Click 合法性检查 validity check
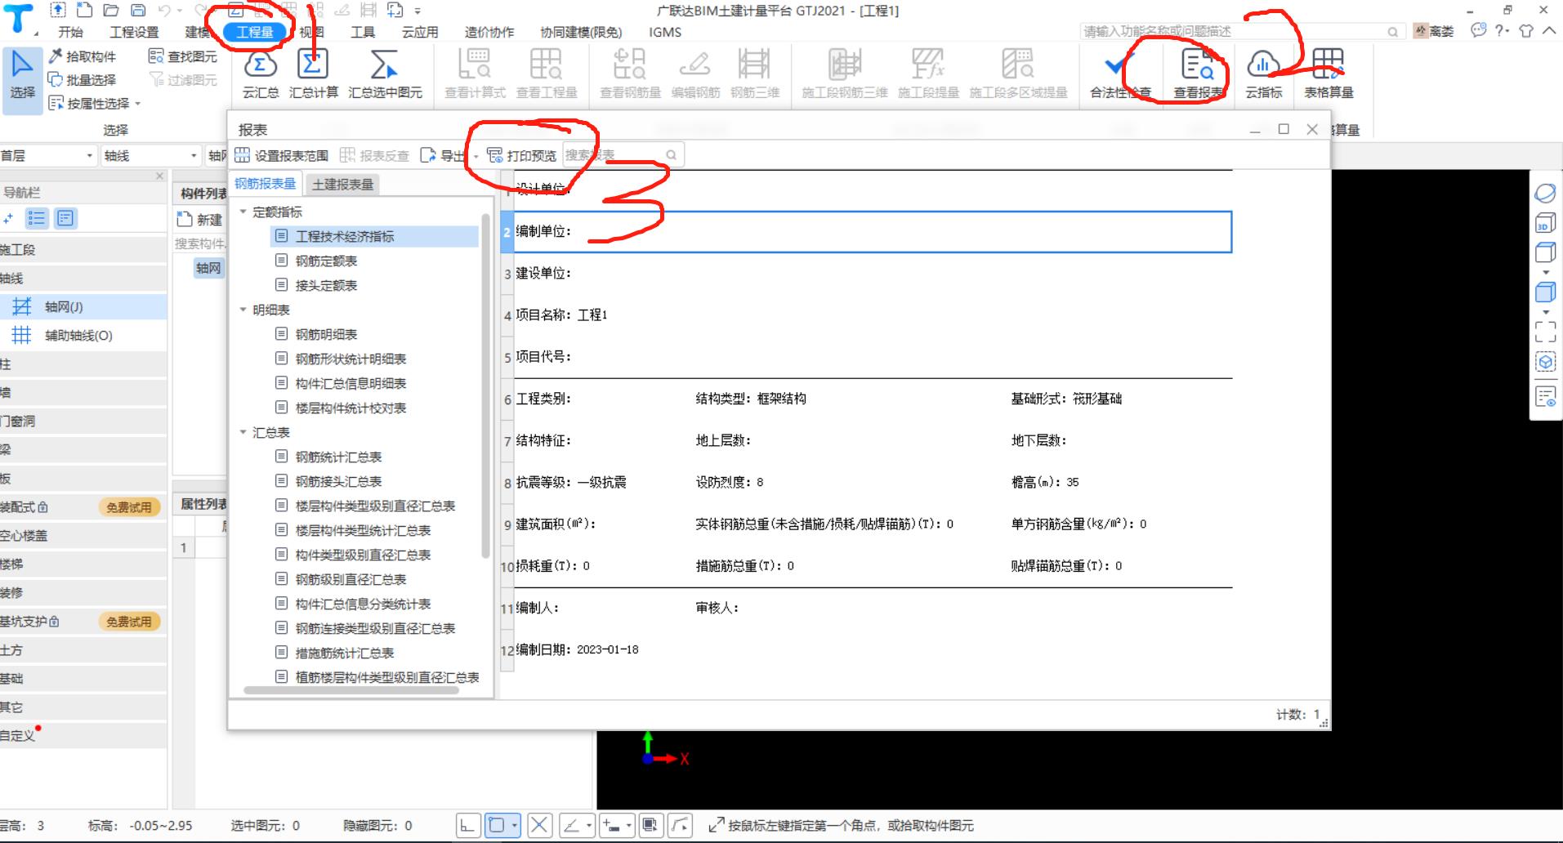 [1120, 74]
